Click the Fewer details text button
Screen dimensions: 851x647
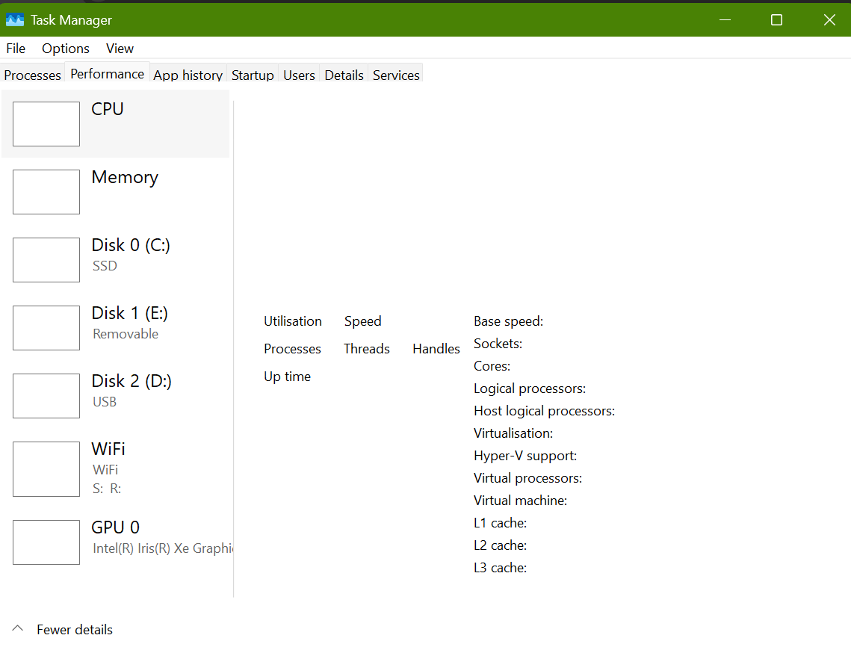[75, 630]
